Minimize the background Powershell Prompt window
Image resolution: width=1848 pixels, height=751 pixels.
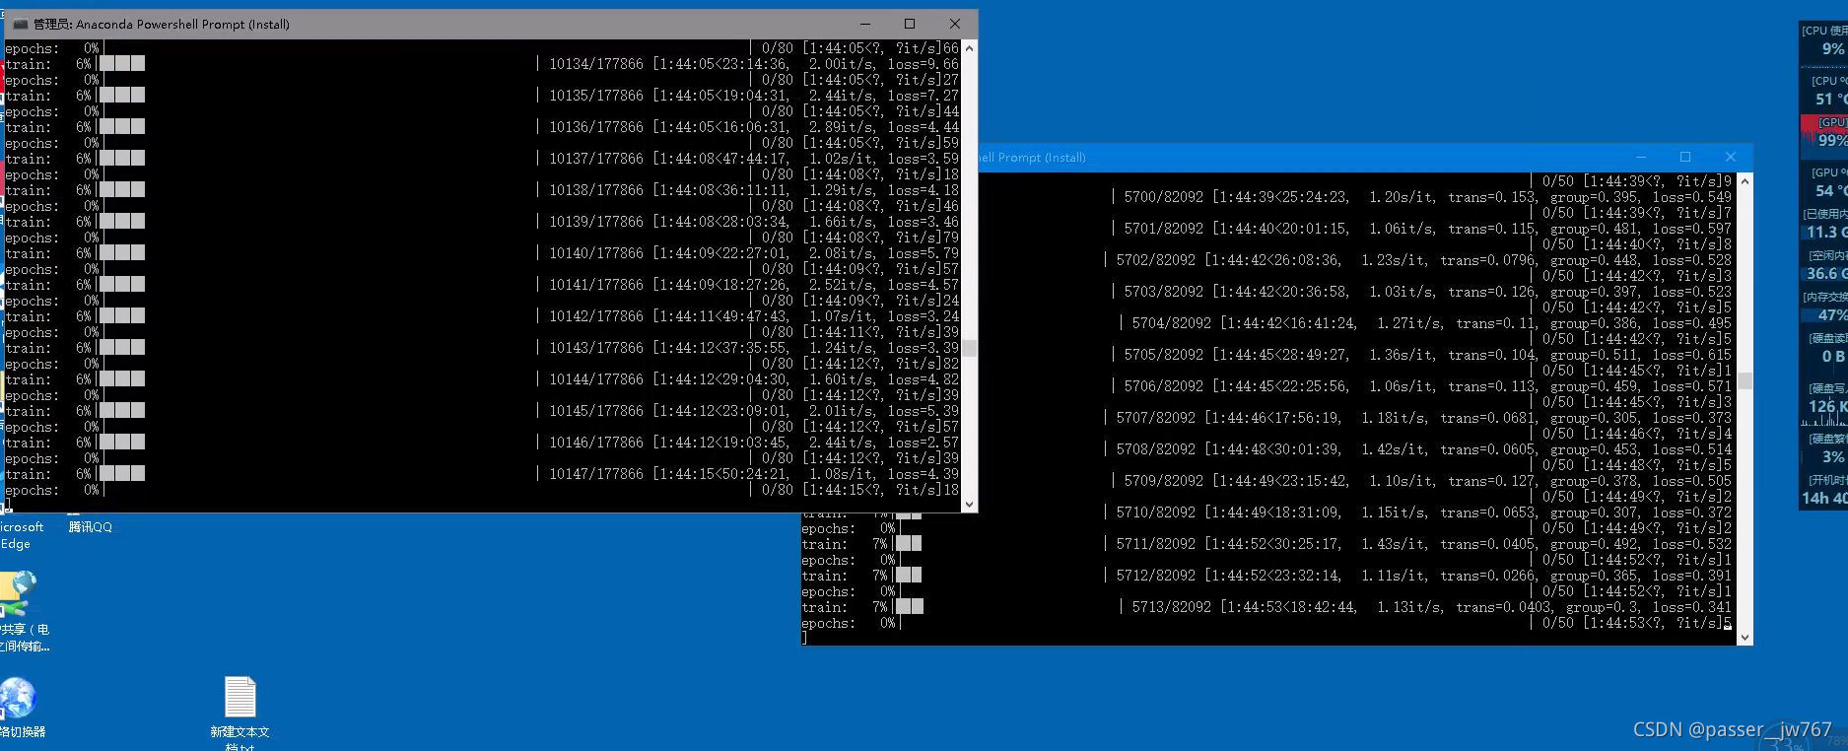(x=1641, y=157)
